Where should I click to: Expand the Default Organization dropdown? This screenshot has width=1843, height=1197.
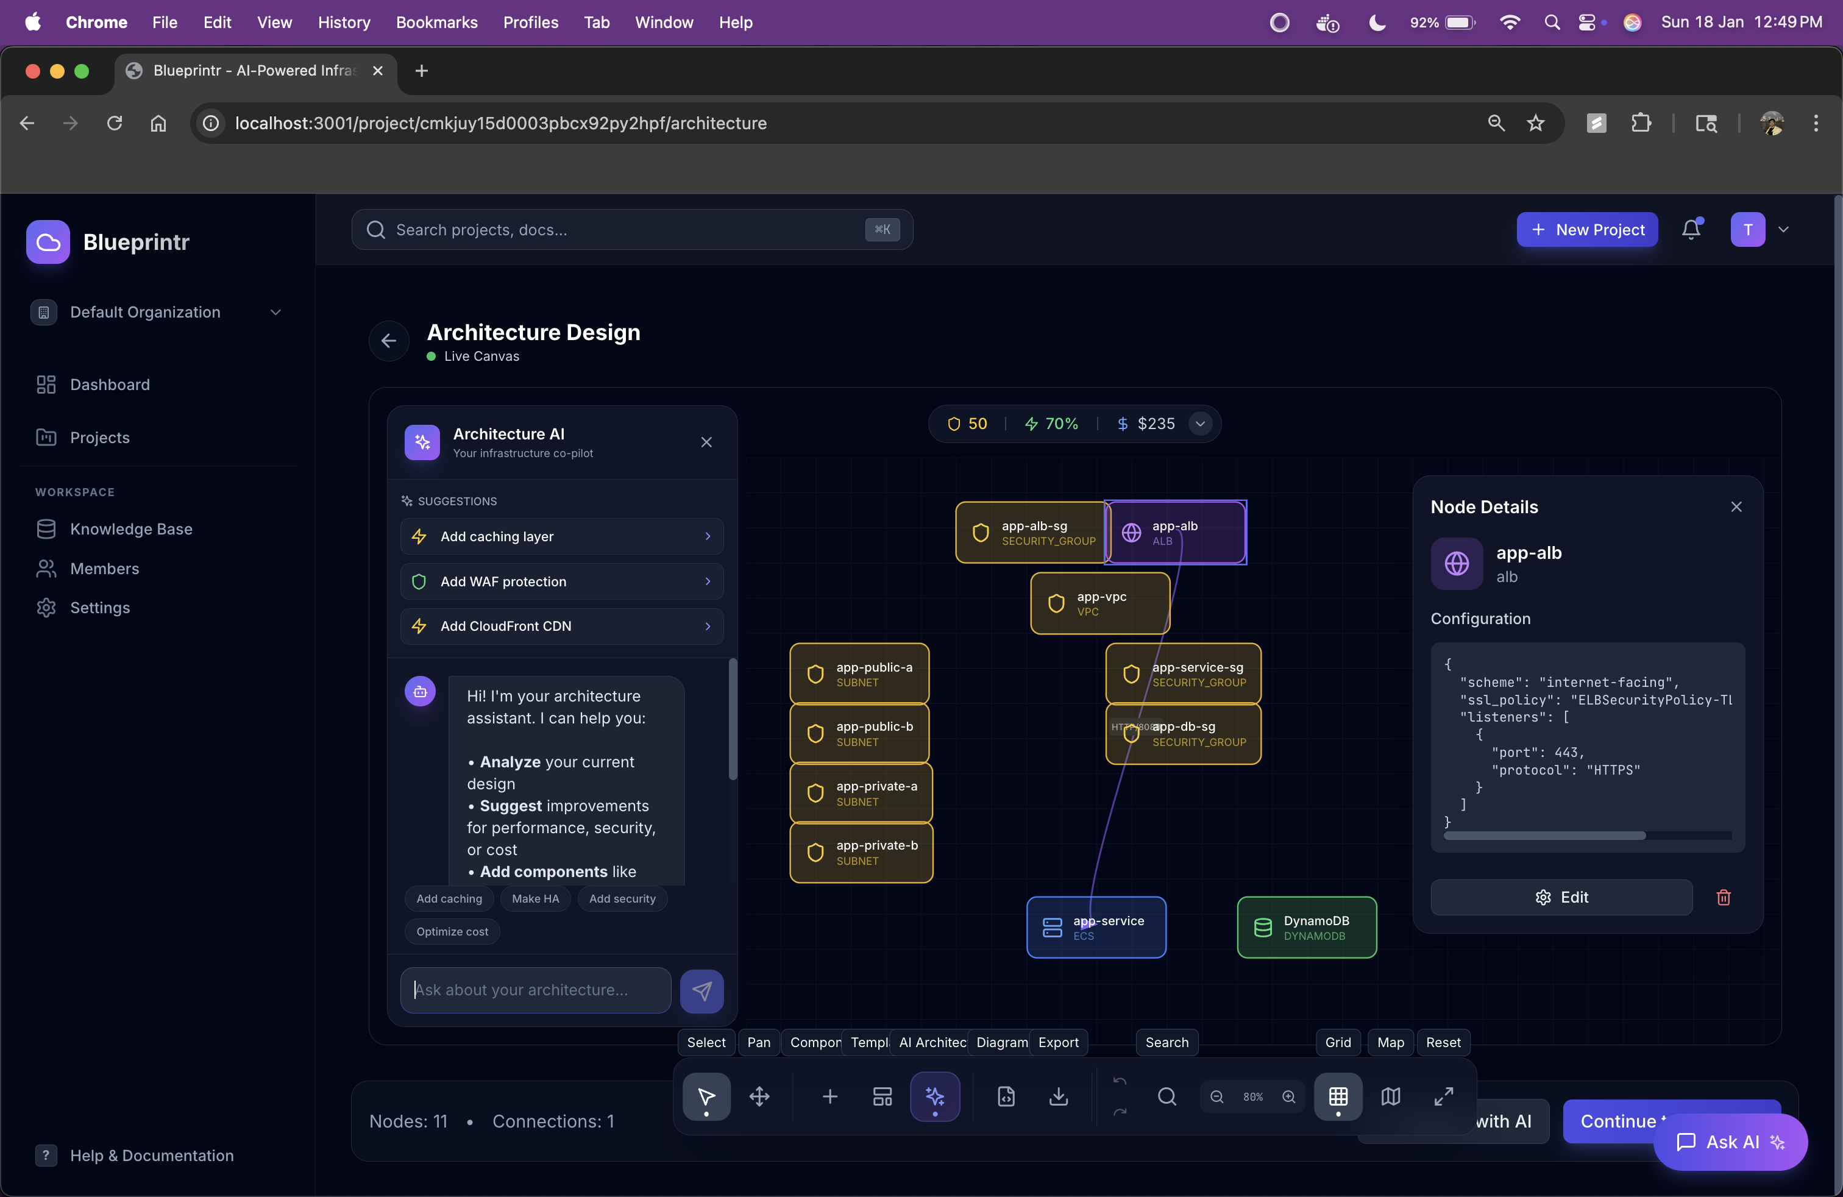click(275, 312)
